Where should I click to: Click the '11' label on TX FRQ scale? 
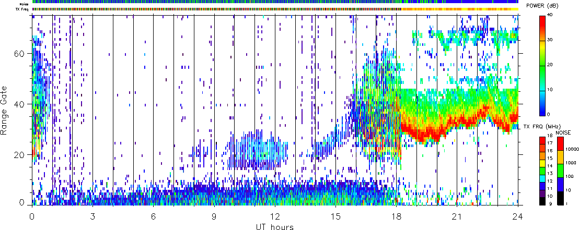pyautogui.click(x=551, y=189)
